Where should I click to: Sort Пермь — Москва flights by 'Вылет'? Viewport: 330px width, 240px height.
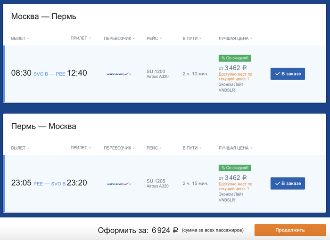pos(20,148)
